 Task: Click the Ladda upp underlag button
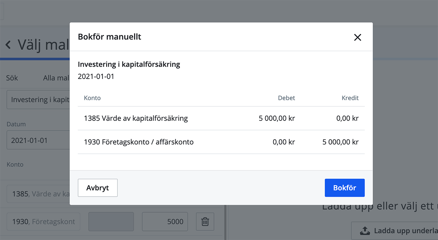(x=397, y=231)
